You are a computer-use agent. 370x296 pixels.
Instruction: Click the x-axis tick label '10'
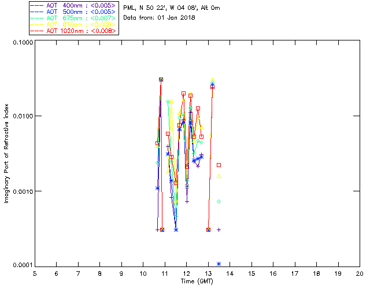pyautogui.click(x=143, y=273)
